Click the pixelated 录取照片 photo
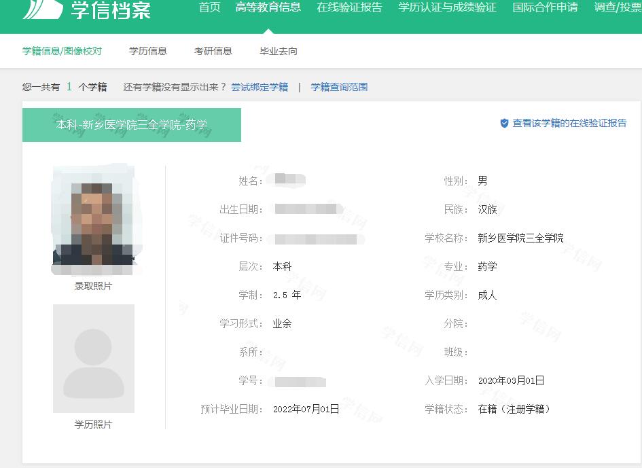642x468 pixels. [x=94, y=217]
